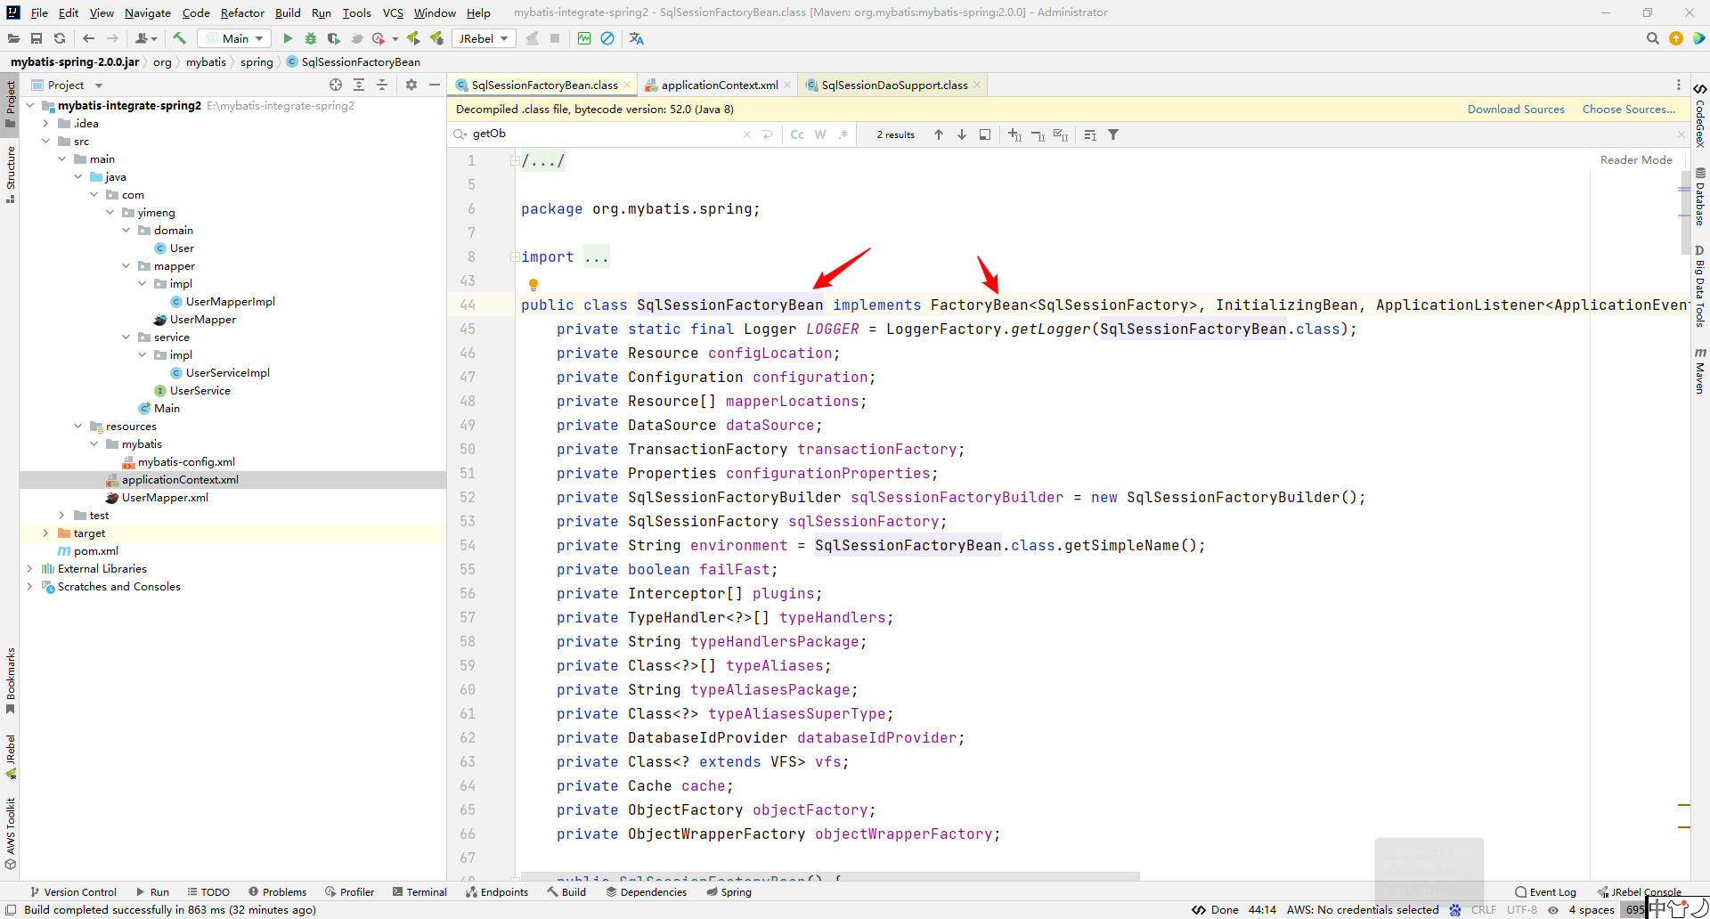Open the Terminal tool window tab
The width and height of the screenshot is (1710, 919).
point(420,891)
